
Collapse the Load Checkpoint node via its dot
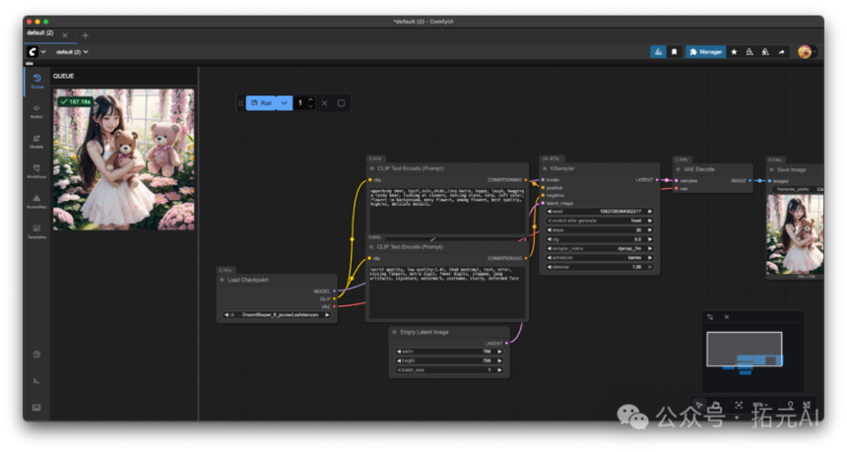pos(222,280)
